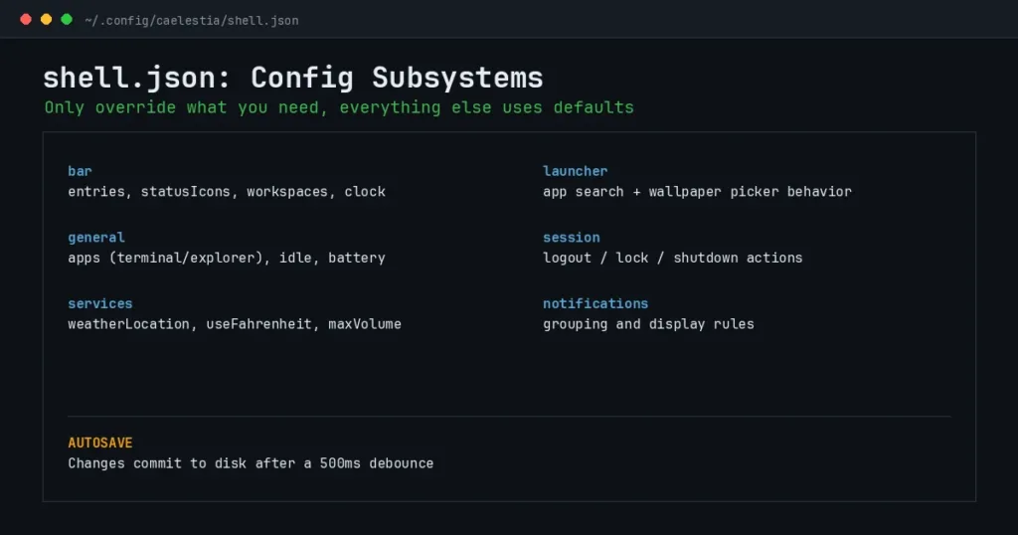
Task: Click 'apps (terminal/explorer), idle, battery' line
Action: 227,258
